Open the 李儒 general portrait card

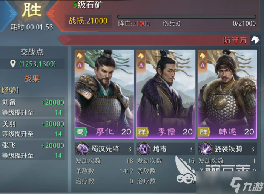[x=166, y=94]
